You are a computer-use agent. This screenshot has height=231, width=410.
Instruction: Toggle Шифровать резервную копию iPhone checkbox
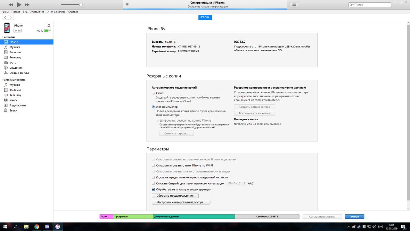157,121
